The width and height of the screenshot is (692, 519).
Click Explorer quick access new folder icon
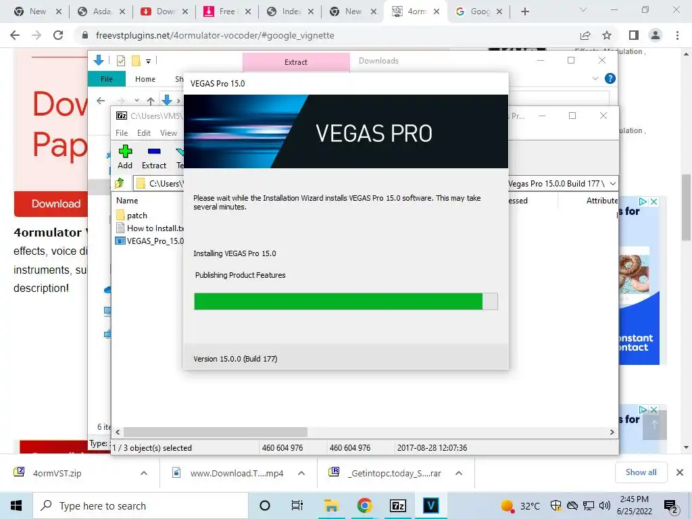[136, 60]
